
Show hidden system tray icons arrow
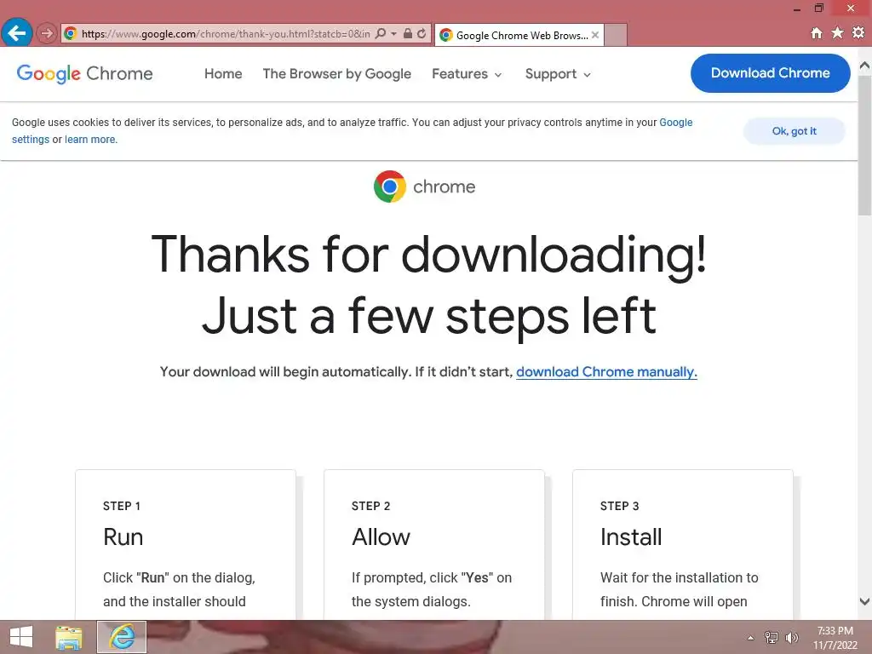tap(750, 638)
